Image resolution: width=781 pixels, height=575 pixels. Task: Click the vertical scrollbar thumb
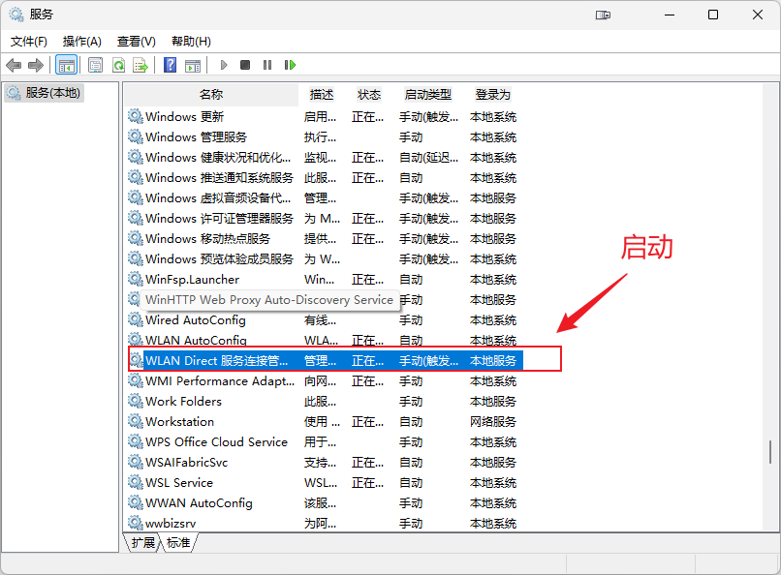point(770,452)
